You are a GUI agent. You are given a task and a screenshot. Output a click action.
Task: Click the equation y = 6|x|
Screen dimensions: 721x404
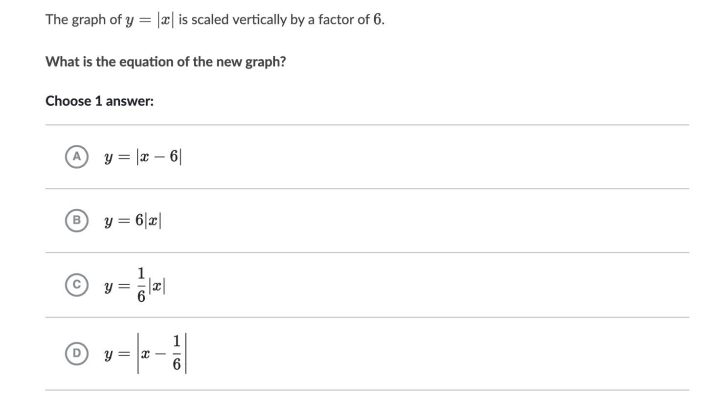click(x=133, y=221)
